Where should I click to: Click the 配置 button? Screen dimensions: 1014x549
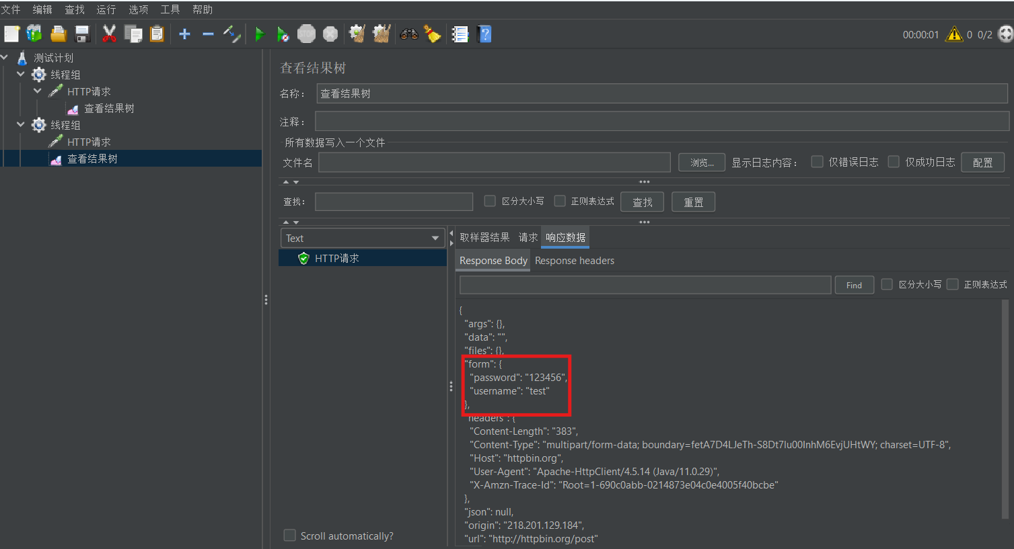(982, 162)
